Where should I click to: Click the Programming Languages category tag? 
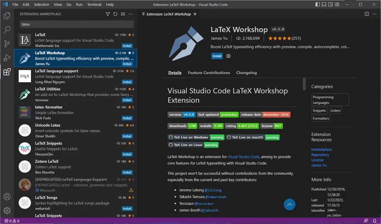coord(330,100)
